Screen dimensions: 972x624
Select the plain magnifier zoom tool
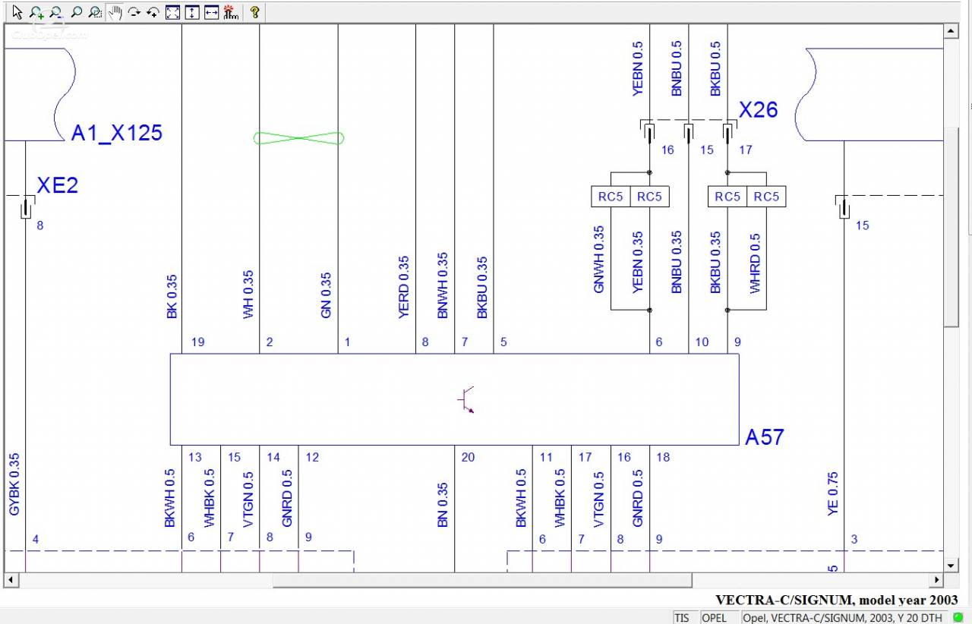click(76, 12)
